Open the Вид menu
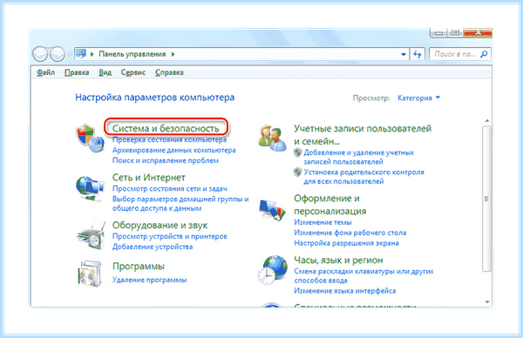Screen dimensions: 523x338 [105, 72]
